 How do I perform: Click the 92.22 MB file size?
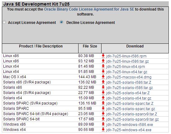point(86,87)
